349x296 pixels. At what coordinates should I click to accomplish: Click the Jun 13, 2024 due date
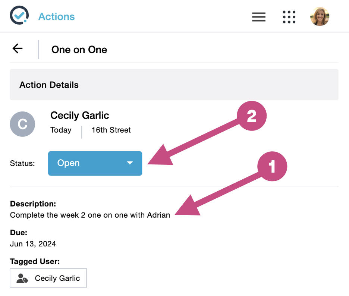[33, 244]
